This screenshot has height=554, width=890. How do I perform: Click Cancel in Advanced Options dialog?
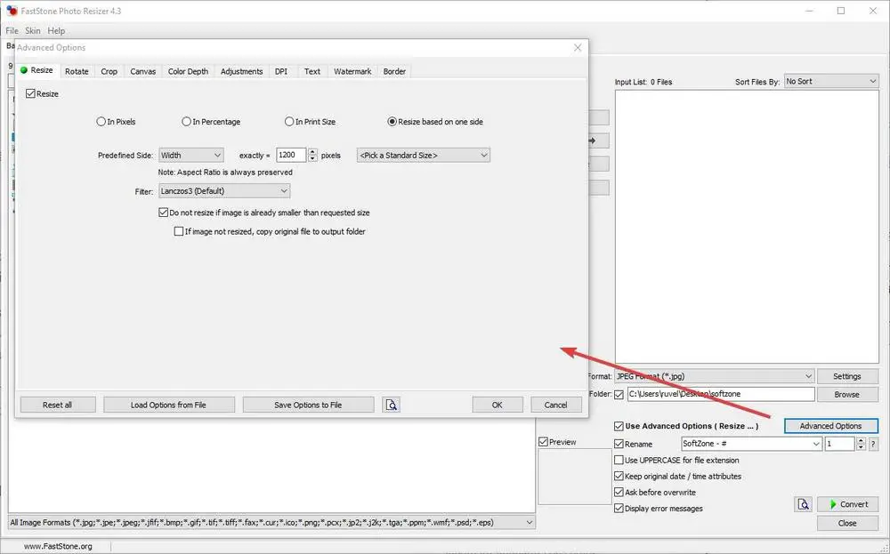(555, 405)
